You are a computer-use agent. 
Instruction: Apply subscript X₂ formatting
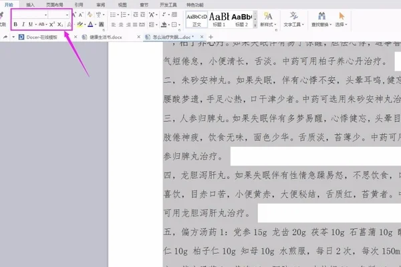(60, 24)
